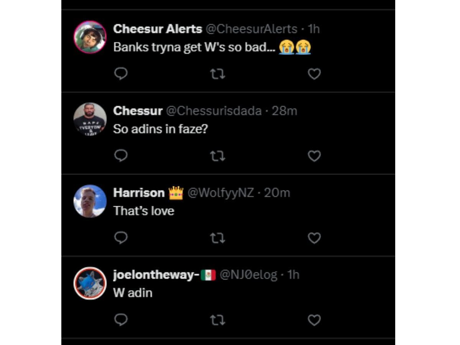View Harrison's profile photo
Viewport: 460px width, 345px height.
[x=90, y=201]
